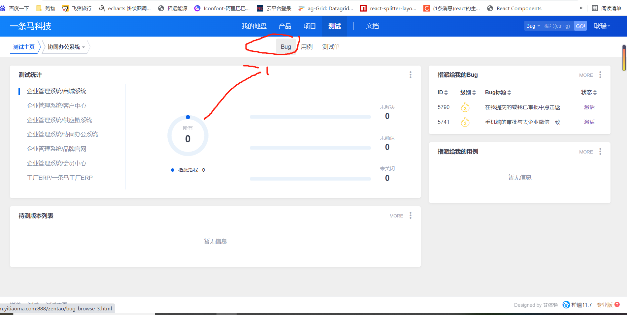Sort bug list by 级别 column

pyautogui.click(x=468, y=92)
